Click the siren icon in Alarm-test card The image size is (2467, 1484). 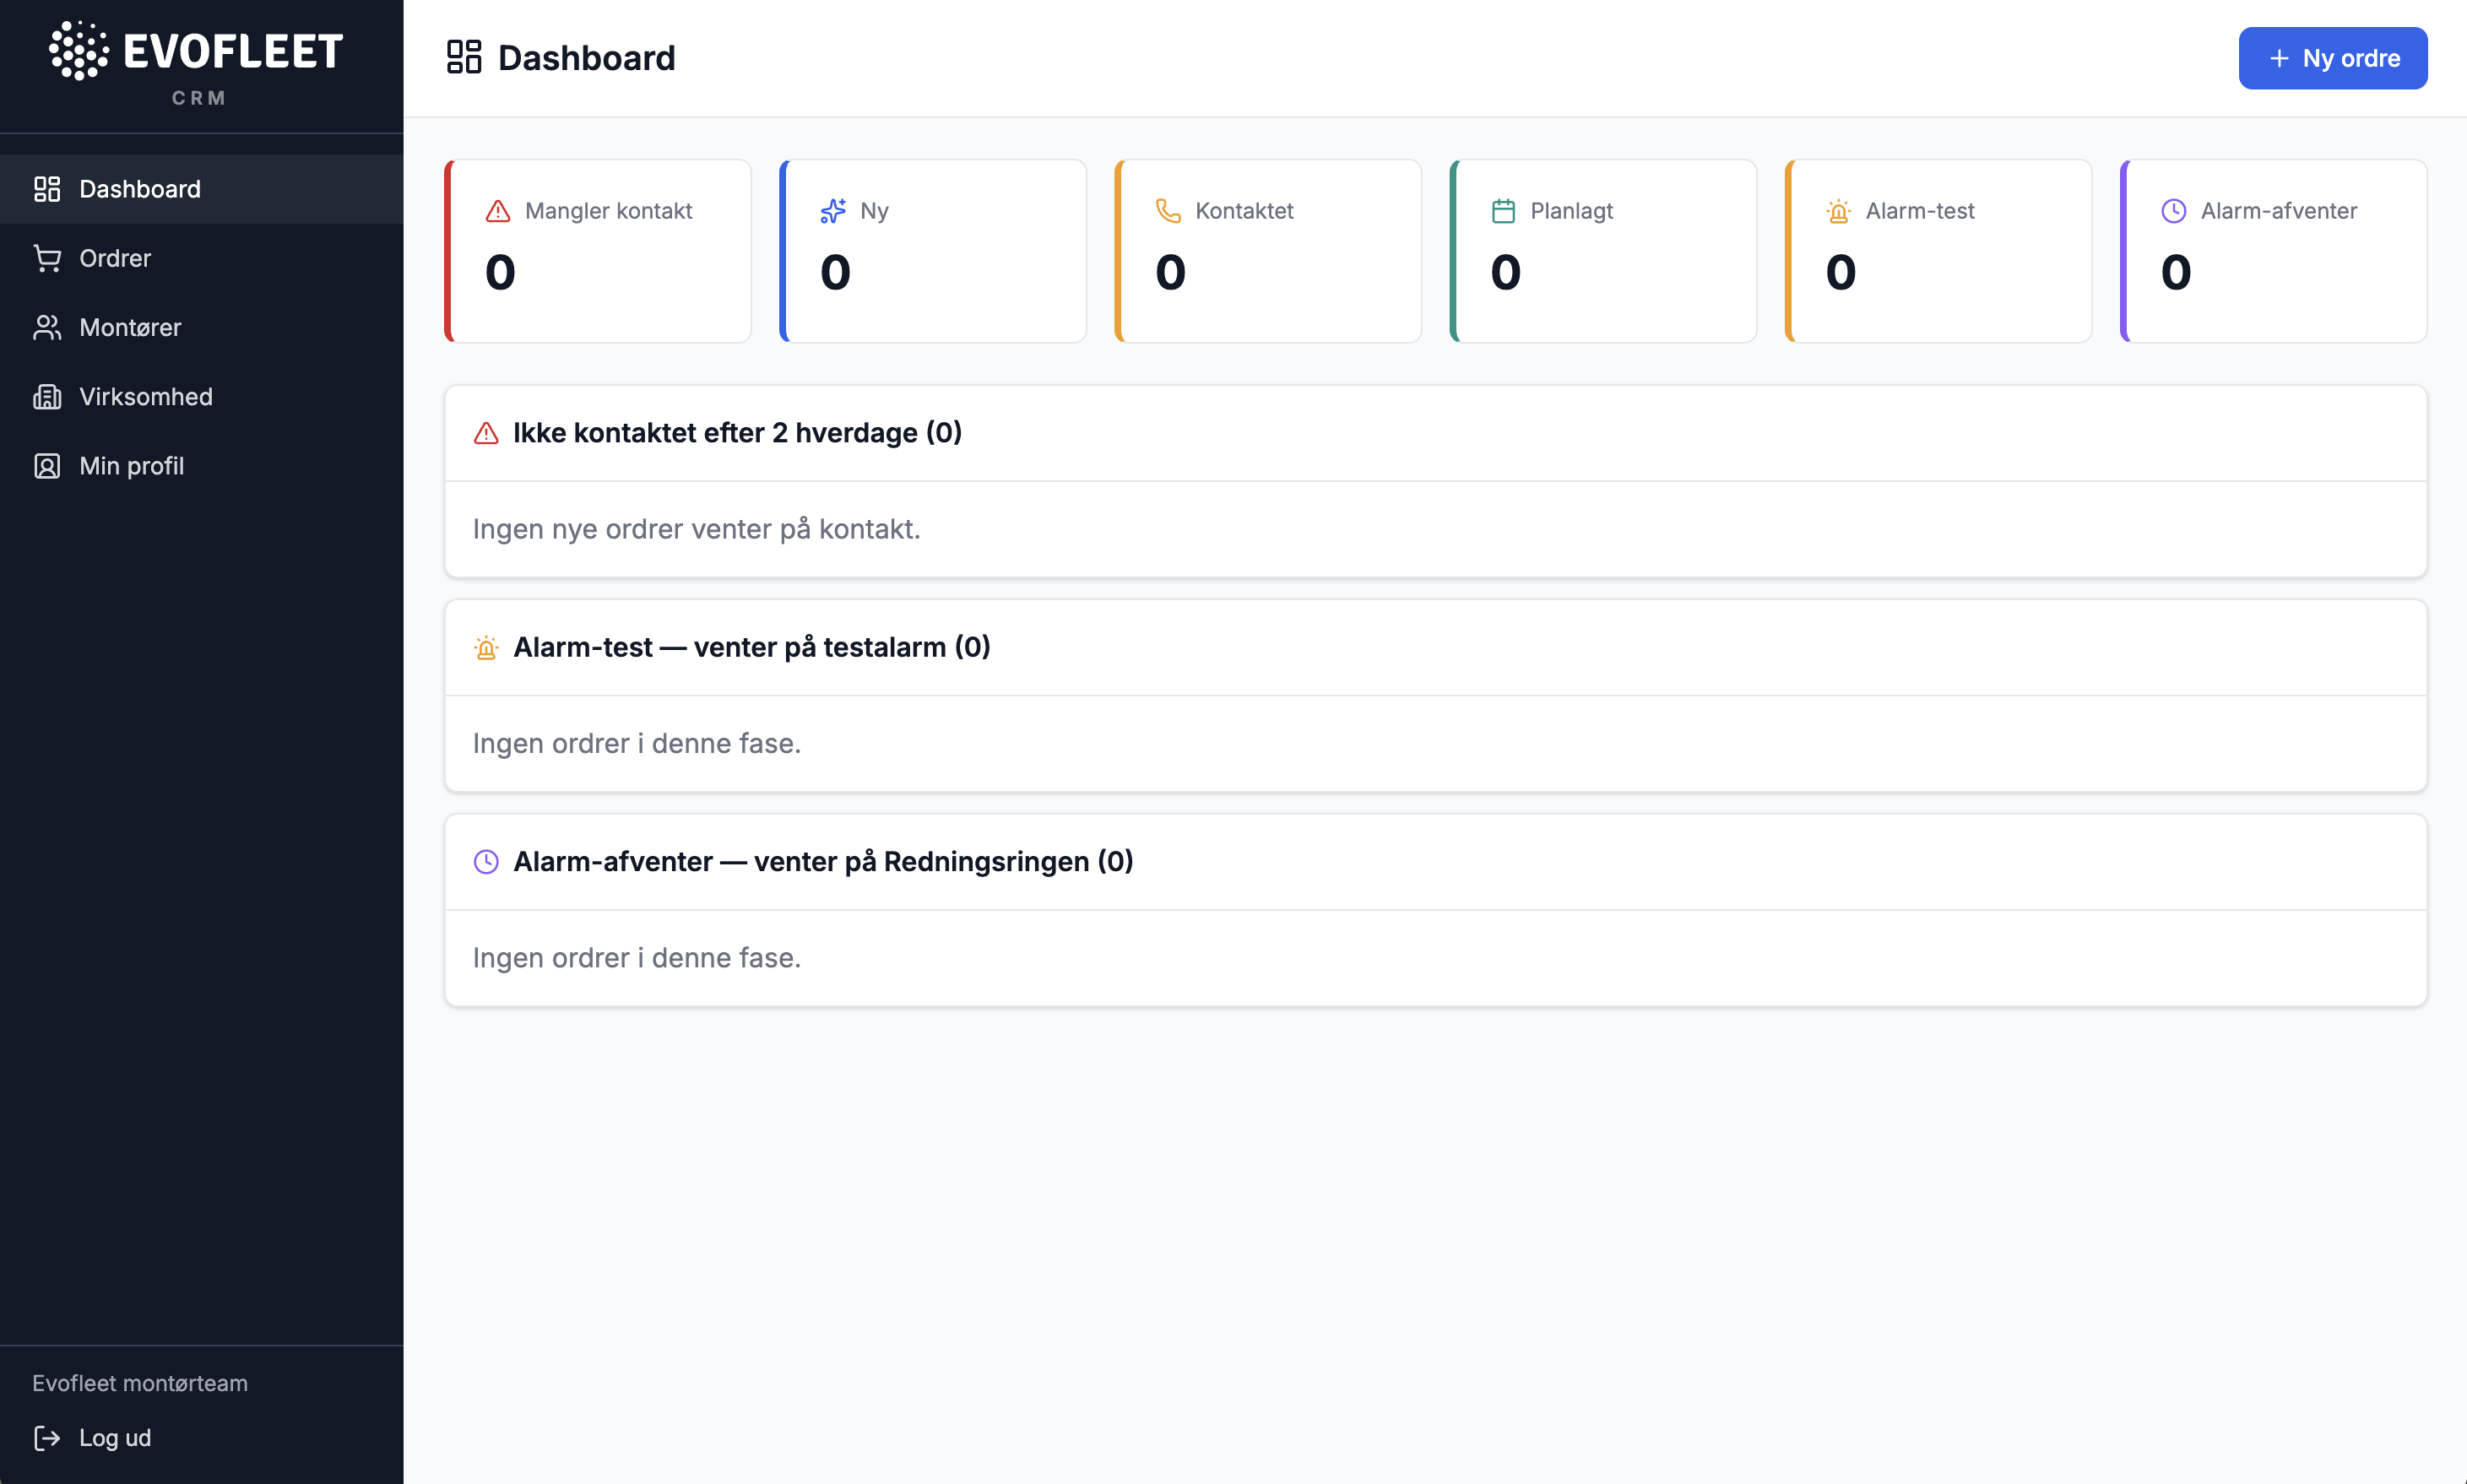(1838, 211)
